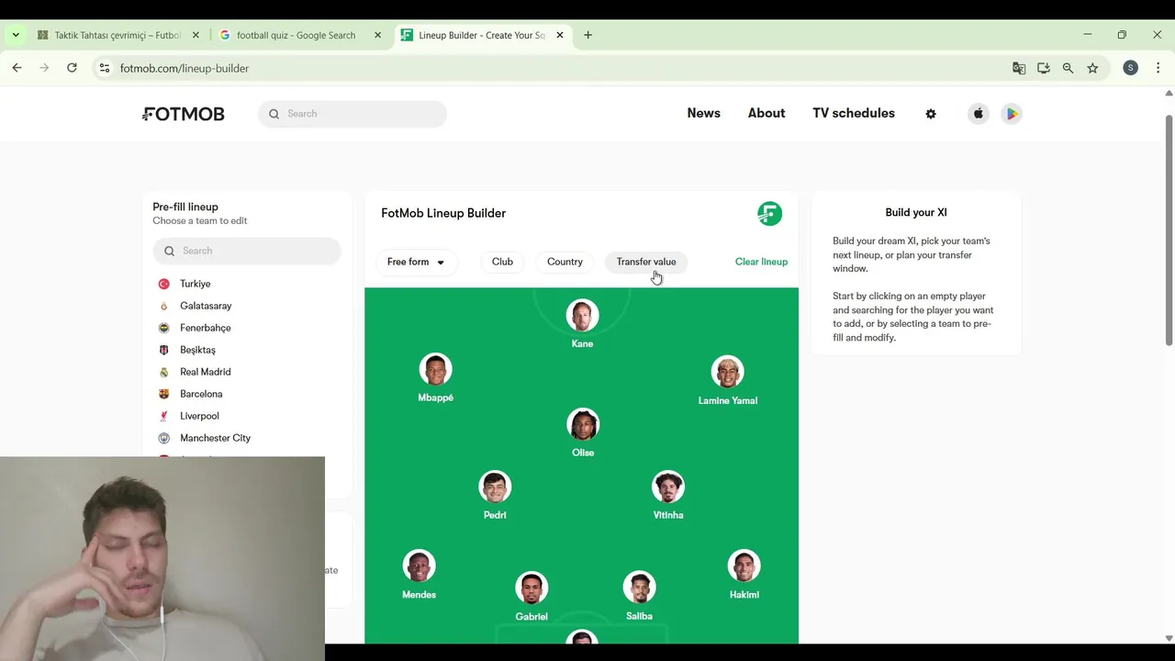Select the Mbappé player avatar
The width and height of the screenshot is (1175, 661).
click(x=435, y=370)
